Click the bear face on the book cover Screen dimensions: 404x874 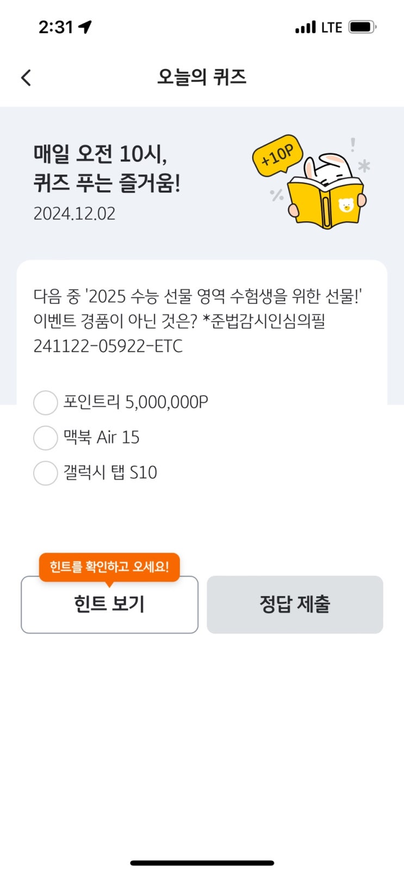point(346,205)
